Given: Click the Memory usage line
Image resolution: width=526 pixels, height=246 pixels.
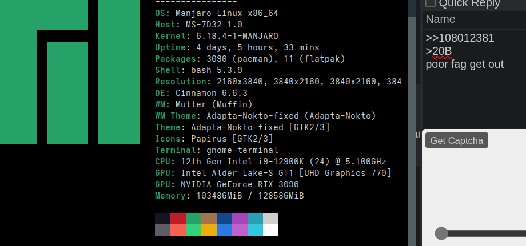Looking at the screenshot, I should [x=229, y=196].
